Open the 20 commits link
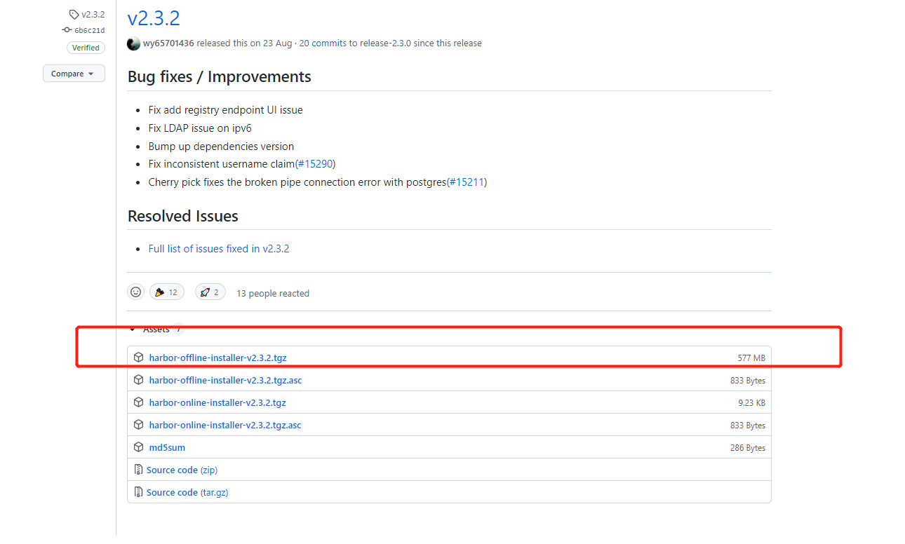The height and width of the screenshot is (544, 905). 323,43
